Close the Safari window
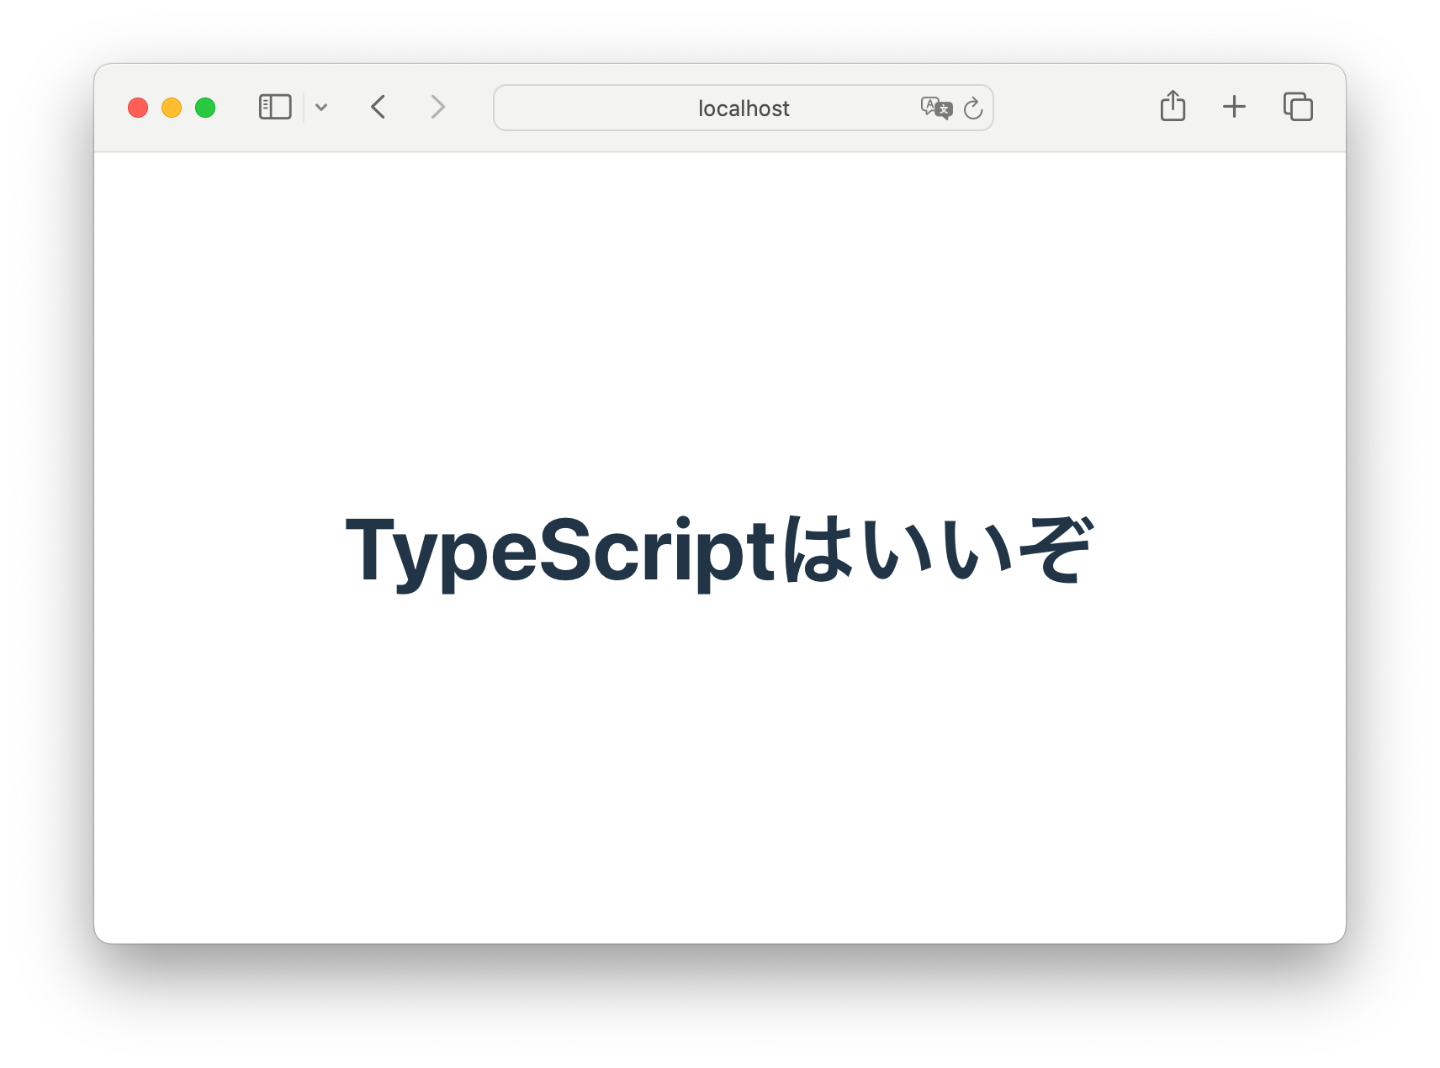Image resolution: width=1440 pixels, height=1068 pixels. pos(139,107)
